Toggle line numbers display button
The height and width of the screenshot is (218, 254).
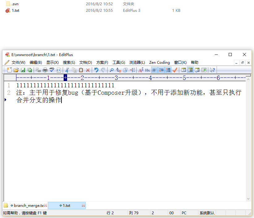point(168,70)
